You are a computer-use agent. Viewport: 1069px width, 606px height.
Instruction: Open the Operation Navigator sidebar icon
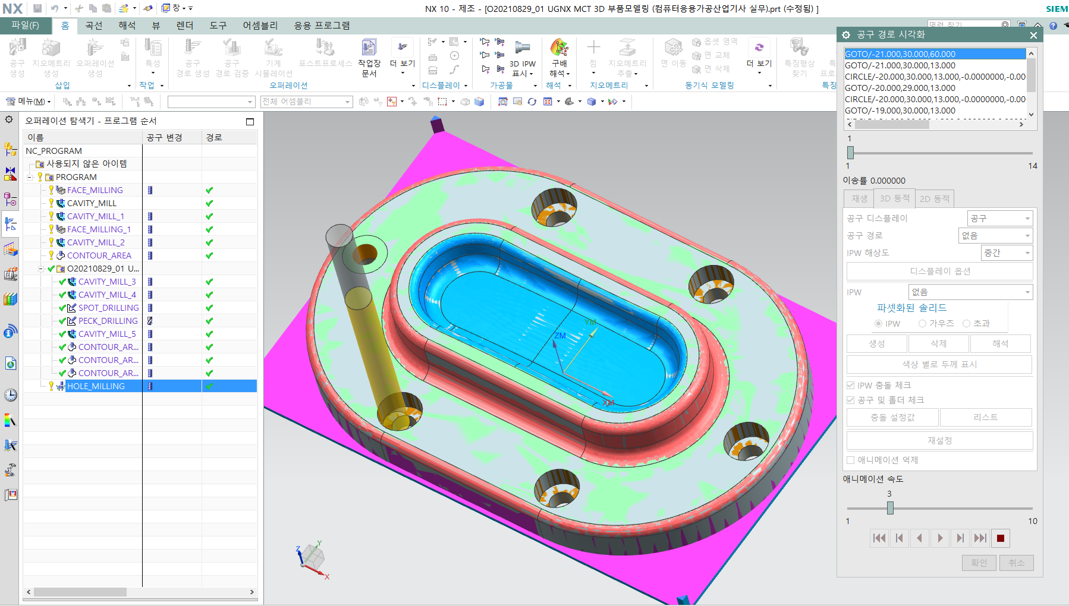(10, 224)
